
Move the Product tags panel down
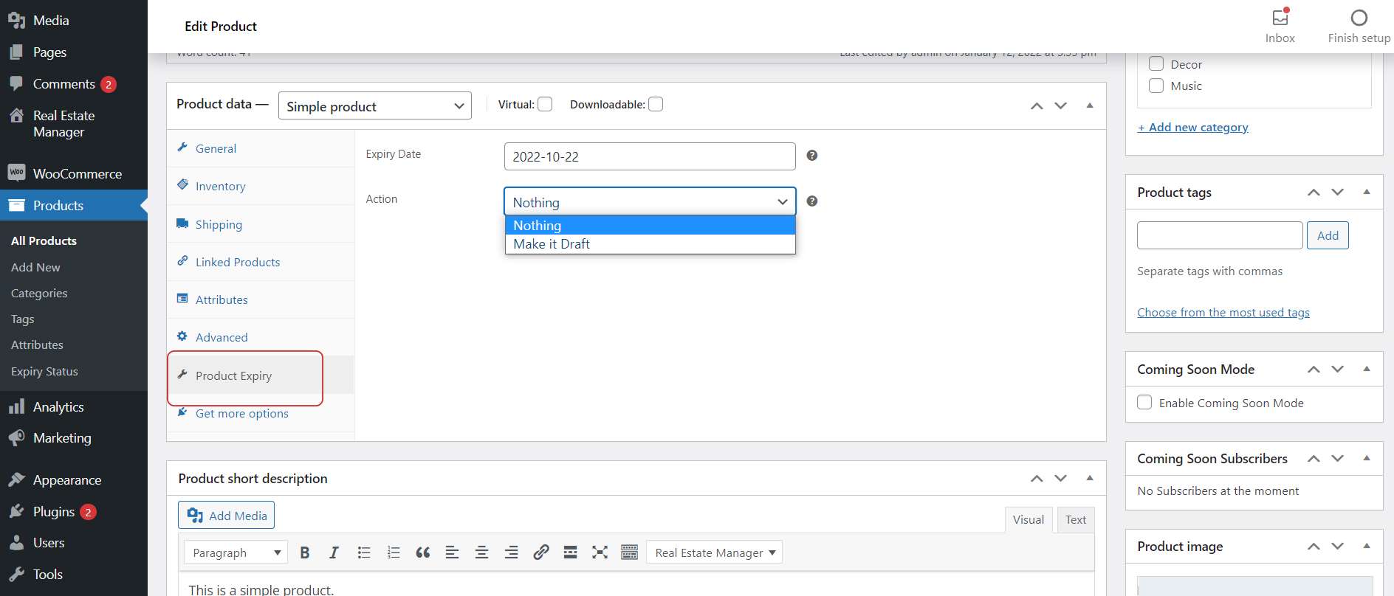pyautogui.click(x=1338, y=193)
